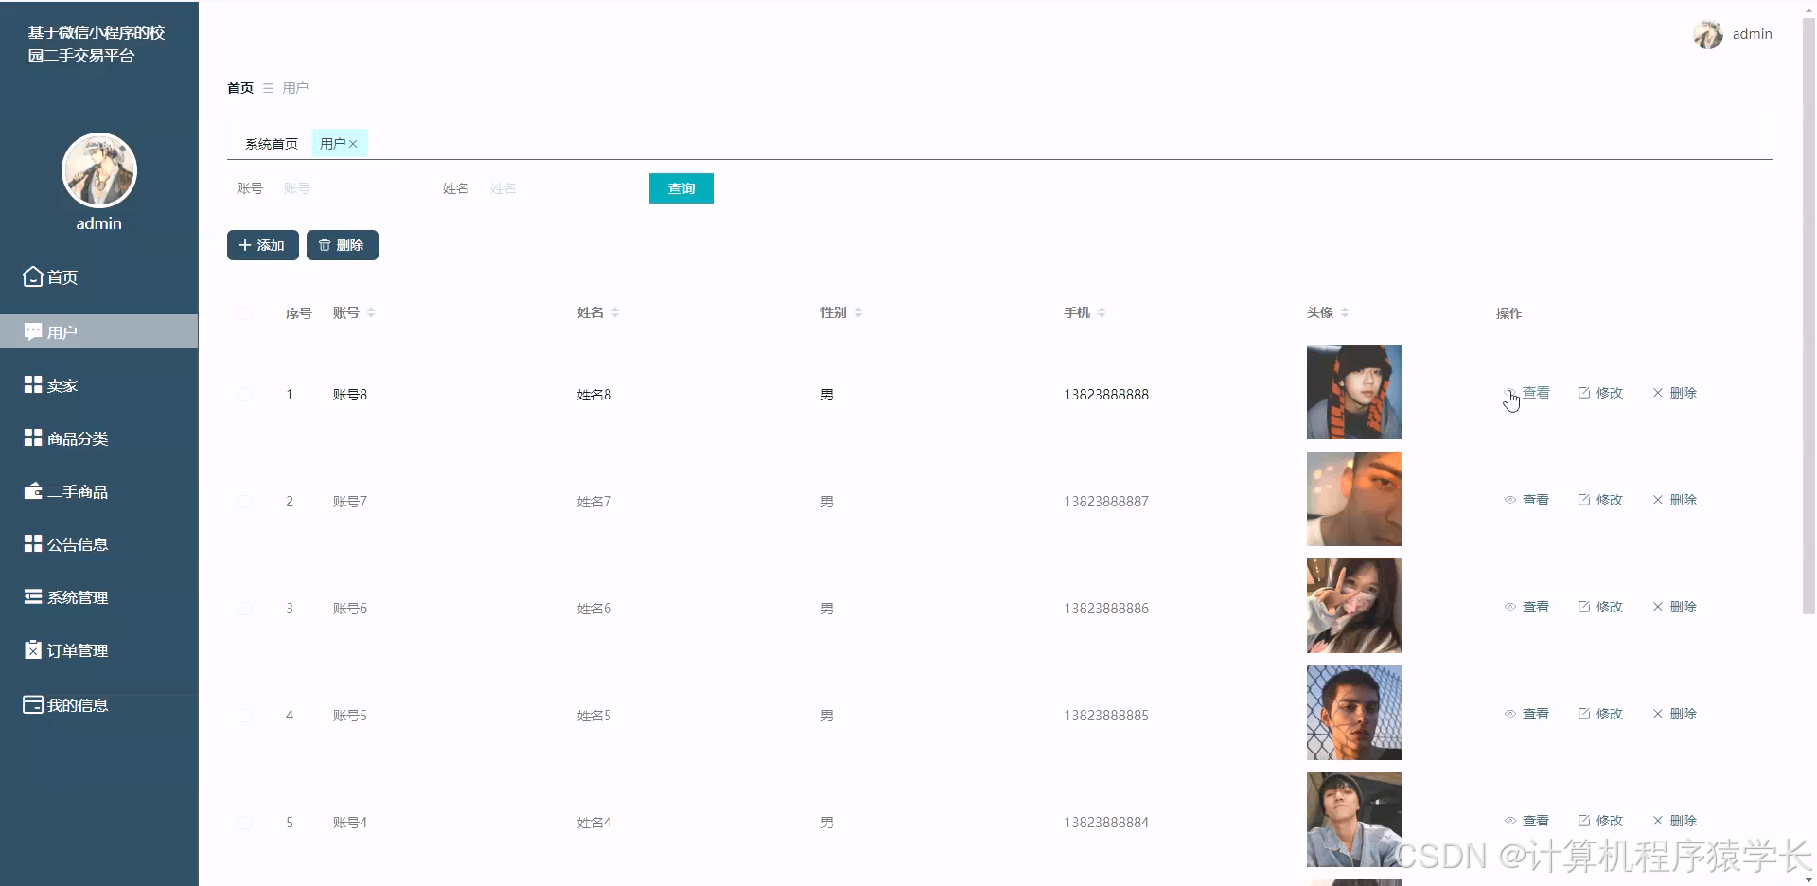
Task: Click the 添加 add button
Action: [x=263, y=245]
